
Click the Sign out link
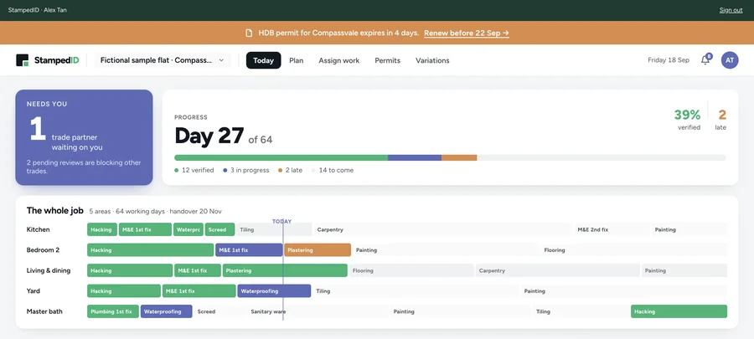(x=731, y=10)
